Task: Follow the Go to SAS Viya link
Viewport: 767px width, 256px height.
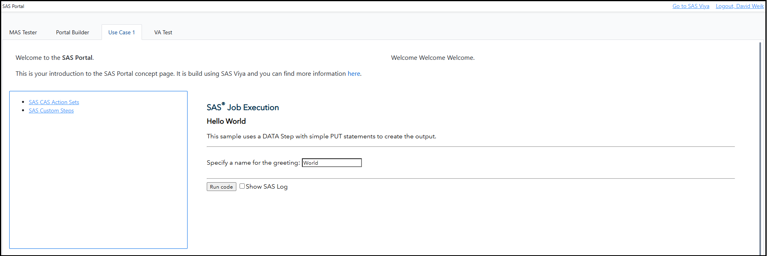Action: tap(691, 6)
